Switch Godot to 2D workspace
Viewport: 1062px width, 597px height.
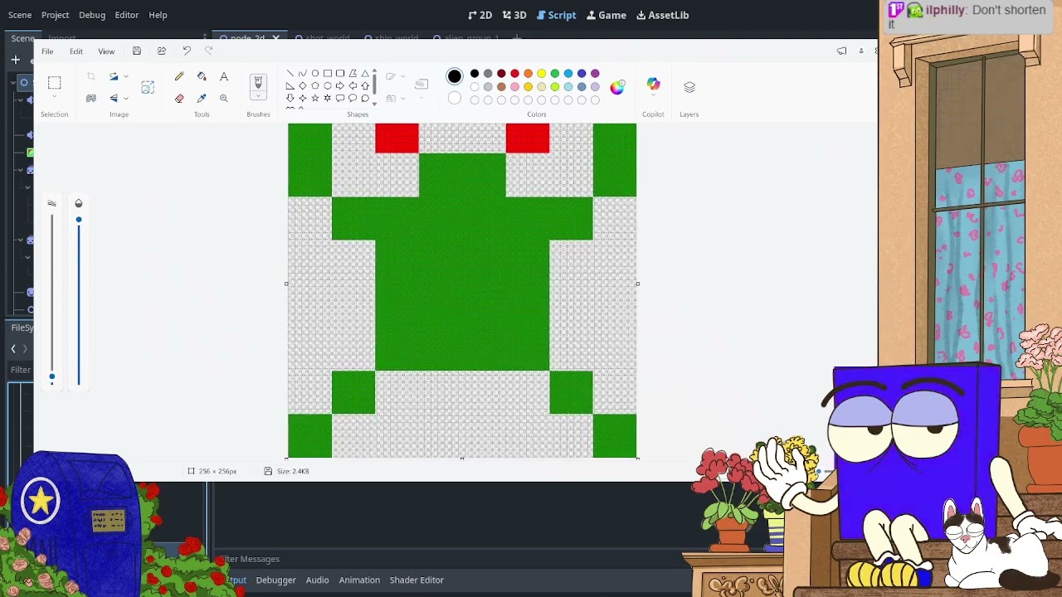point(480,15)
